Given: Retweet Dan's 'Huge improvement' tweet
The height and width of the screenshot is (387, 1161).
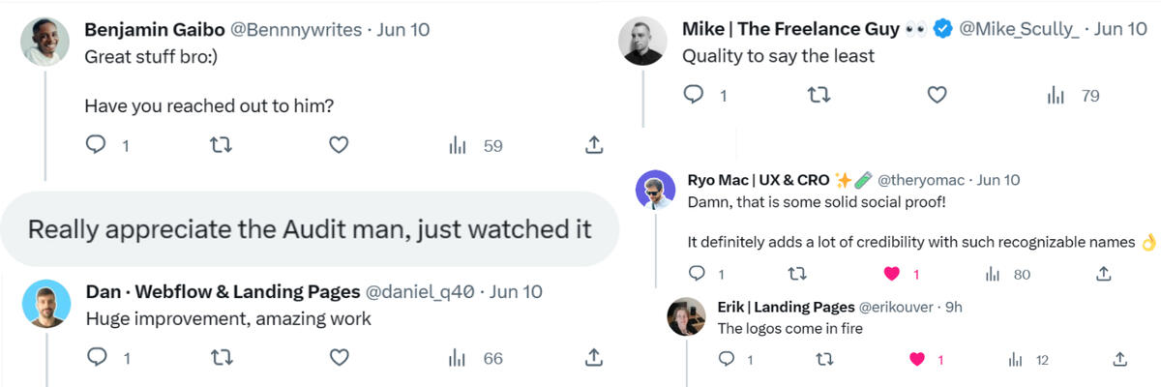Looking at the screenshot, I should click(221, 358).
